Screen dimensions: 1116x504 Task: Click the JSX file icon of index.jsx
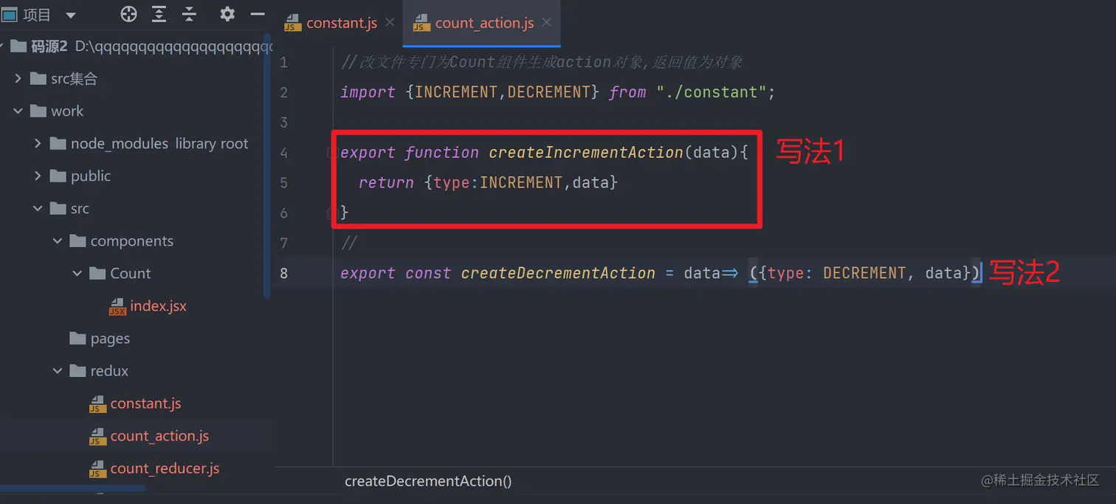[x=117, y=306]
